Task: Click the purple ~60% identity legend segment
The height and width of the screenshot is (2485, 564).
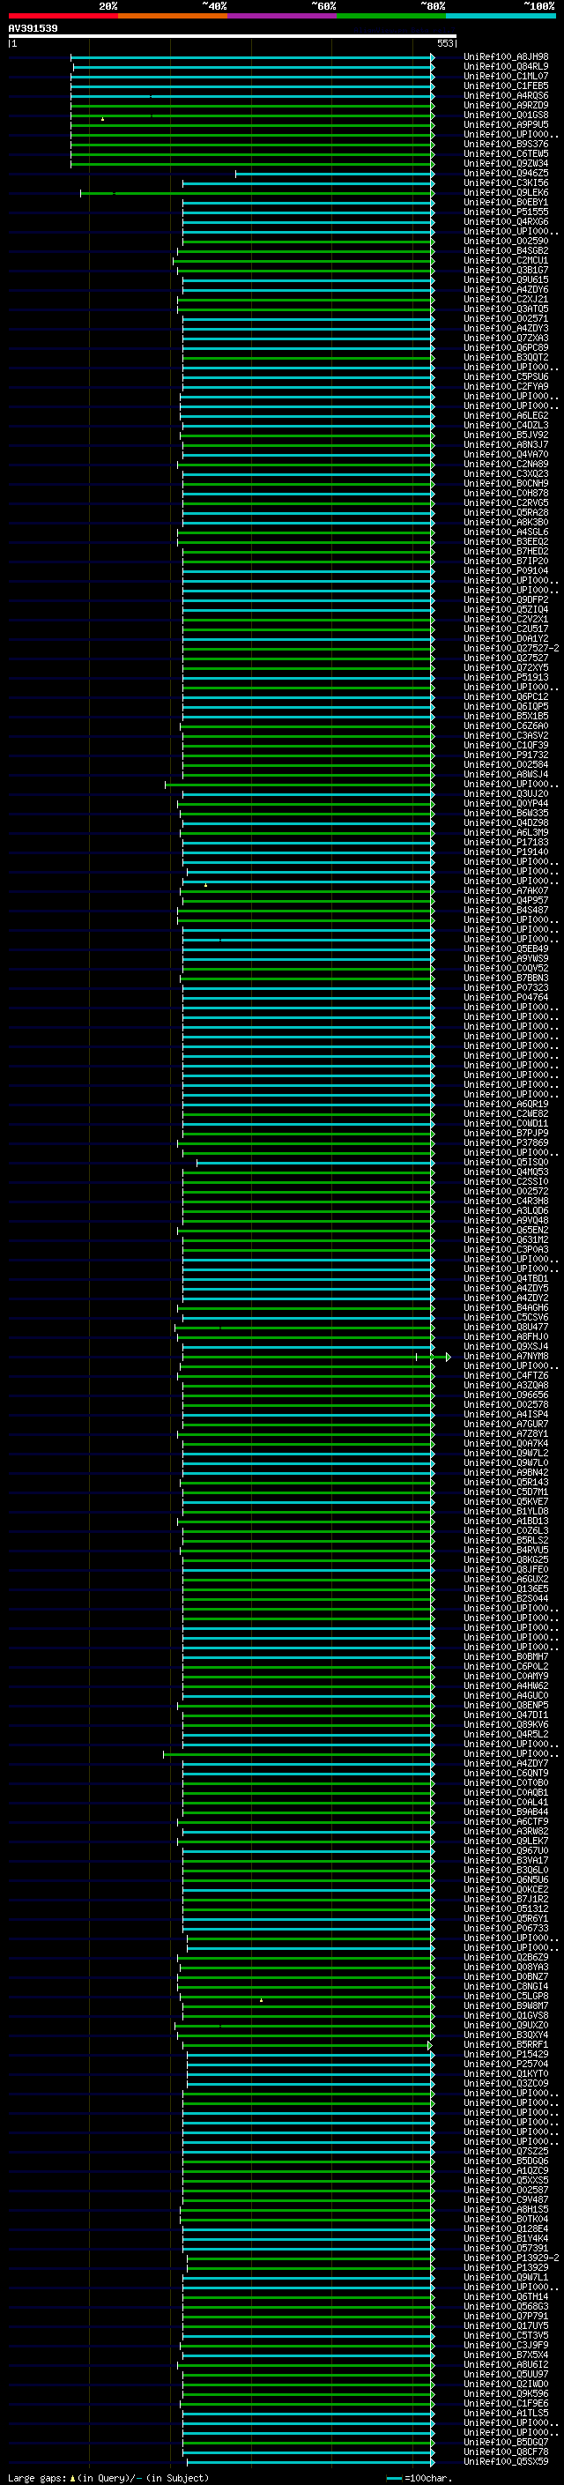Action: (x=281, y=16)
